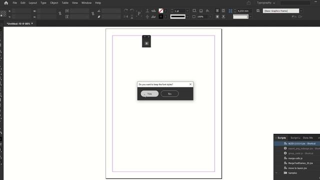The height and width of the screenshot is (180, 320).
Task: Click the Home icon
Action: (6, 3)
